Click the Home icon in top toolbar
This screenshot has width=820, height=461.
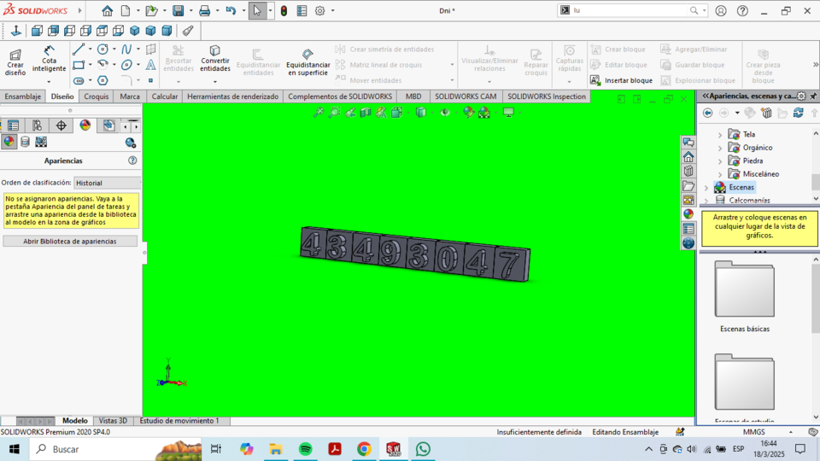pos(108,10)
